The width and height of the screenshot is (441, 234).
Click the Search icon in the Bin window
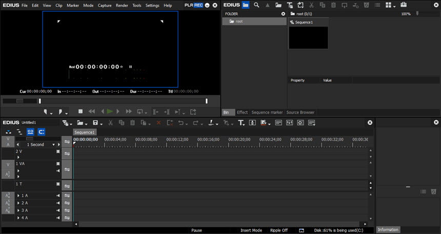[x=256, y=5]
